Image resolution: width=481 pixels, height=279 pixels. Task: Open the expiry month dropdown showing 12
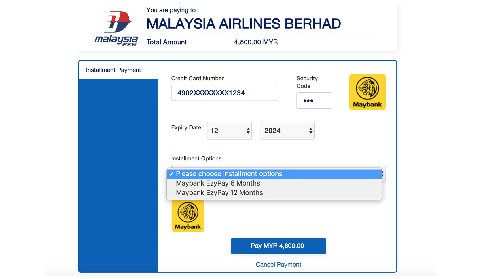[x=229, y=131]
